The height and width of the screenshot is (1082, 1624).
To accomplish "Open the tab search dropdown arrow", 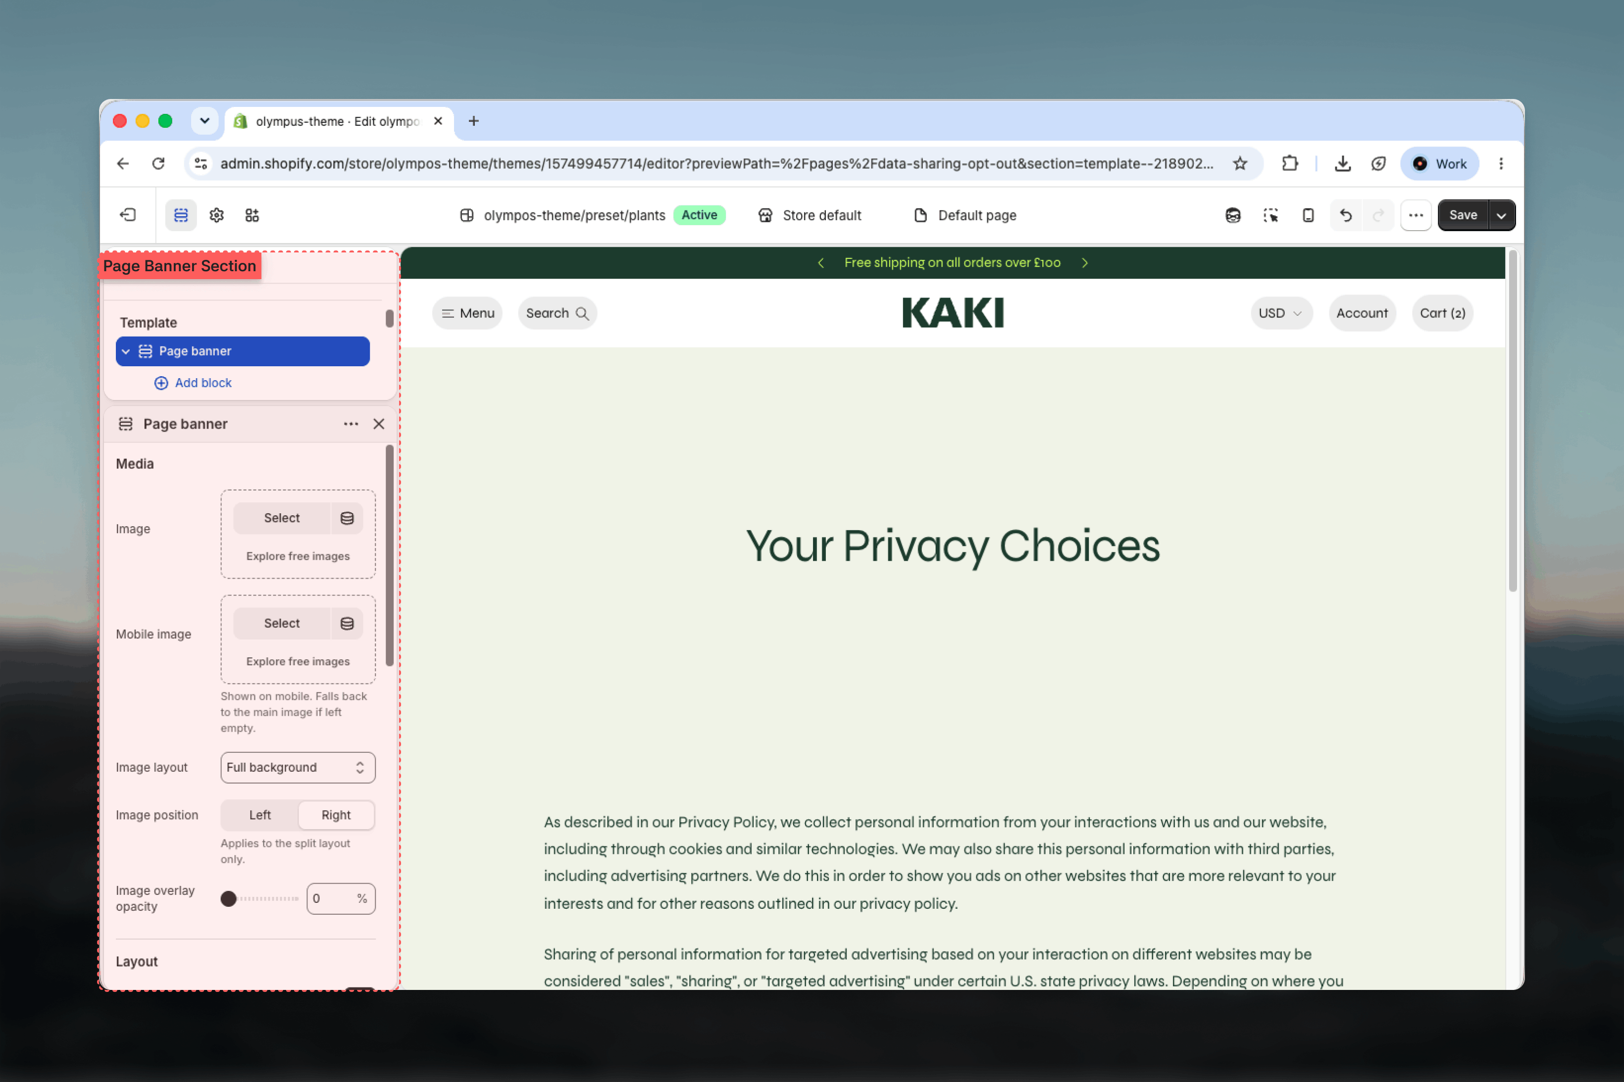I will 204,121.
